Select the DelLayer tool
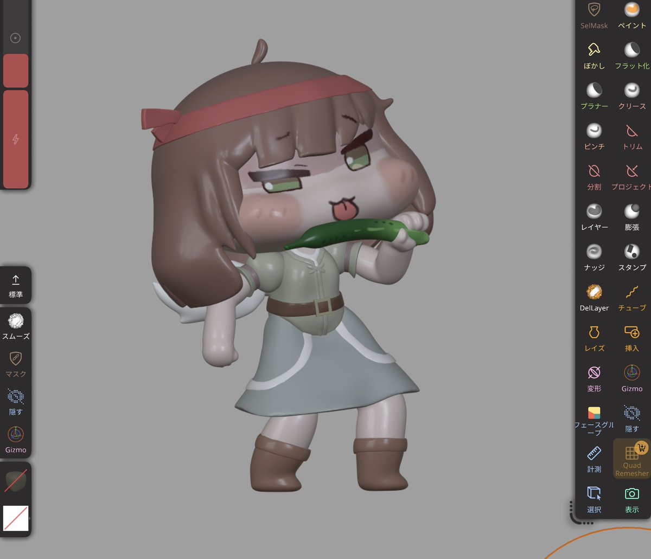This screenshot has height=559, width=651. click(x=594, y=297)
